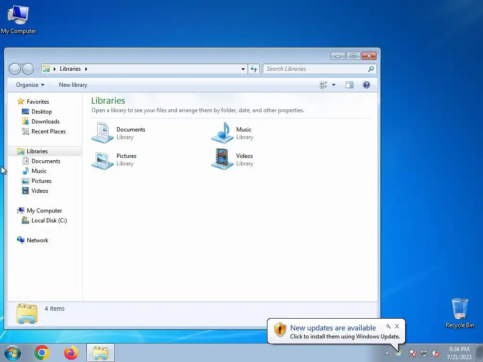Show hidden system tray icons
Viewport: 483px width, 362px height.
click(x=387, y=353)
